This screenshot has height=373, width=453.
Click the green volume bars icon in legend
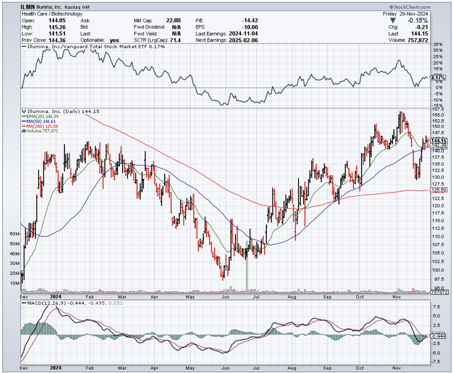[24, 131]
